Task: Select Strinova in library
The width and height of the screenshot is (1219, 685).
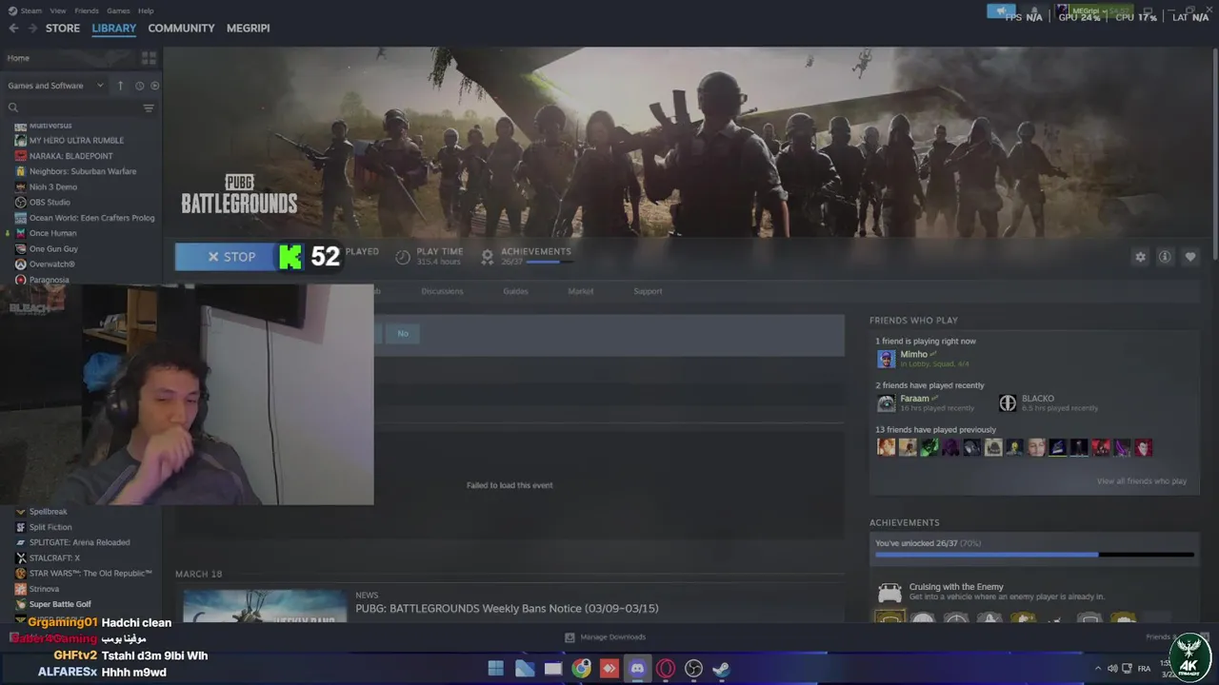Action: pyautogui.click(x=44, y=589)
